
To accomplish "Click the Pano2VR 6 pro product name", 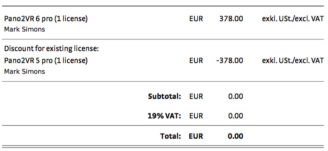I will click(46, 19).
